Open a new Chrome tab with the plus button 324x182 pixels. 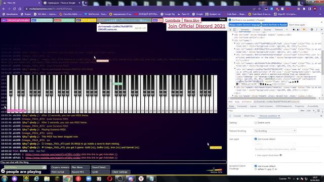tap(86, 3)
